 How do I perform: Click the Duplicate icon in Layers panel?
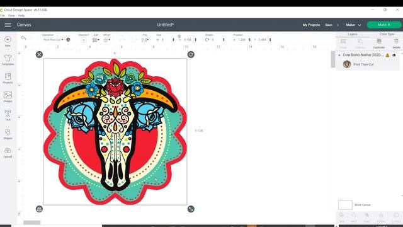point(379,42)
